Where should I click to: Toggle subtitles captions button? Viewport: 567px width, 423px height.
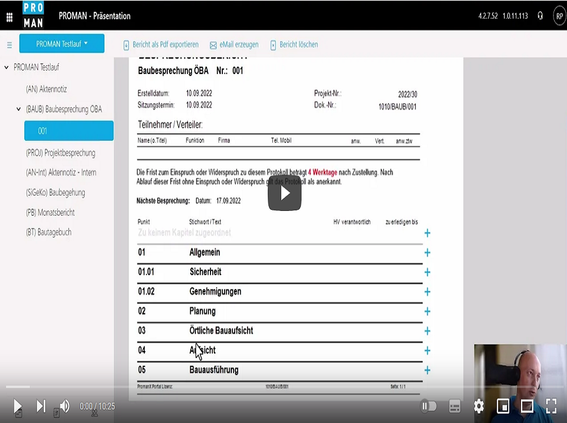(x=455, y=406)
